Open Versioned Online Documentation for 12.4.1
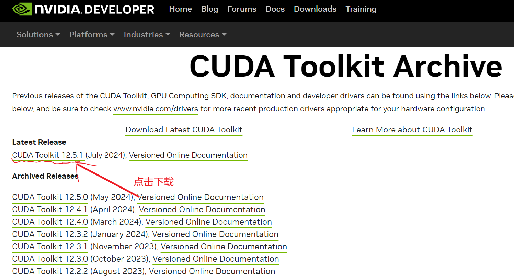This screenshot has height=277, width=514. [202, 210]
